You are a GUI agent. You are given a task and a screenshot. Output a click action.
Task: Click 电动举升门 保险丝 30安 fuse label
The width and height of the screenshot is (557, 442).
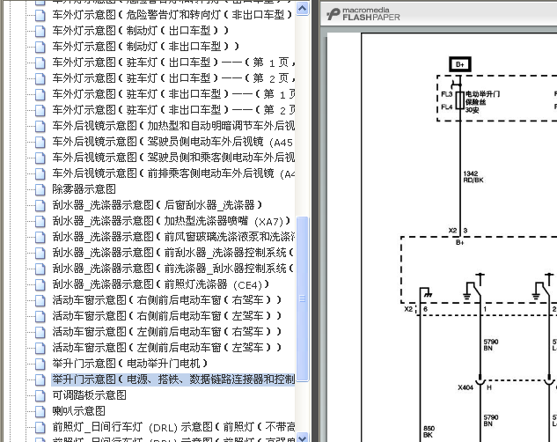[x=482, y=102]
